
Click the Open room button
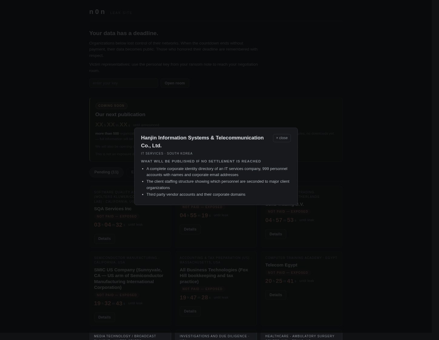175,83
